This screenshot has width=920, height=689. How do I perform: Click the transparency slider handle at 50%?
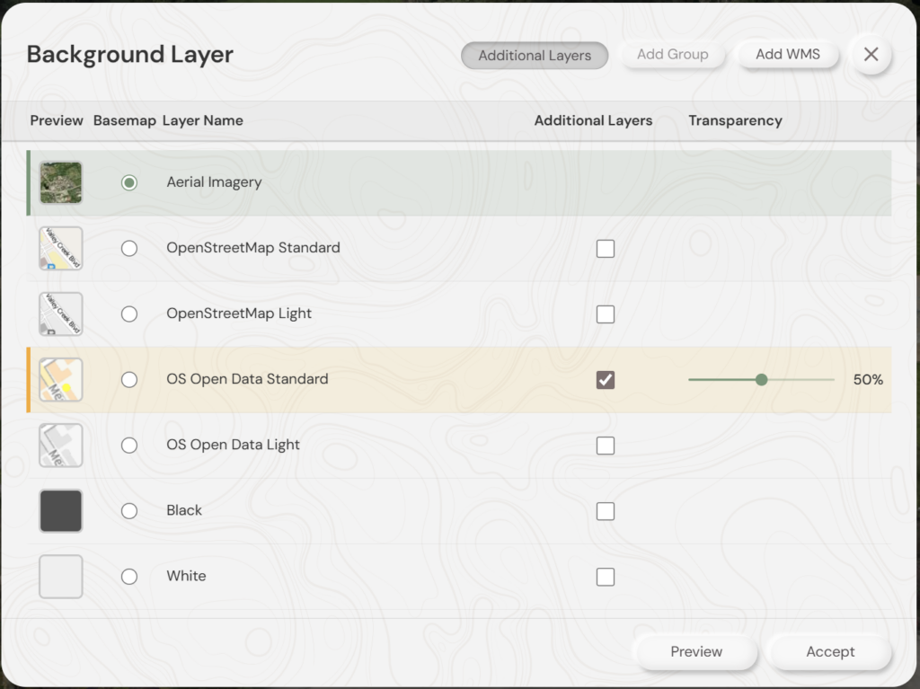(762, 380)
